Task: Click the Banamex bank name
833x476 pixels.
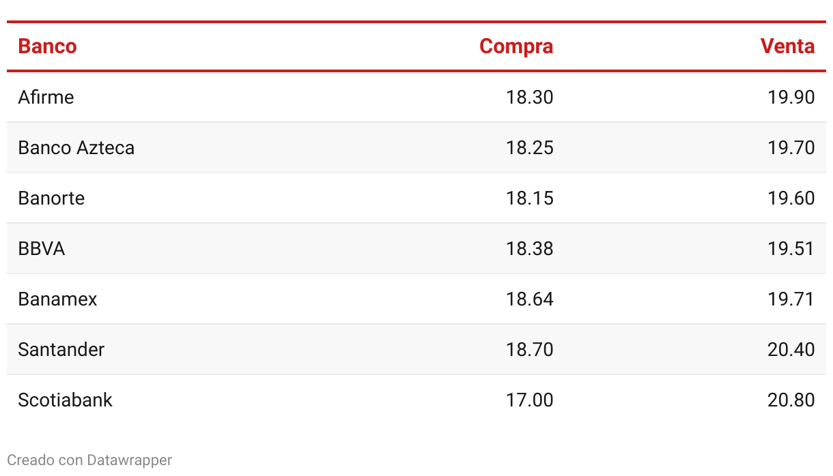Action: point(57,299)
